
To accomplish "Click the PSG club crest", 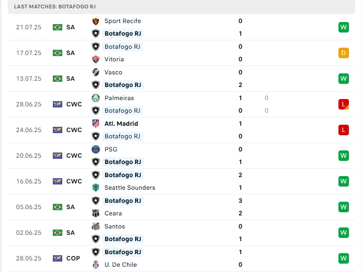I will [x=96, y=149].
